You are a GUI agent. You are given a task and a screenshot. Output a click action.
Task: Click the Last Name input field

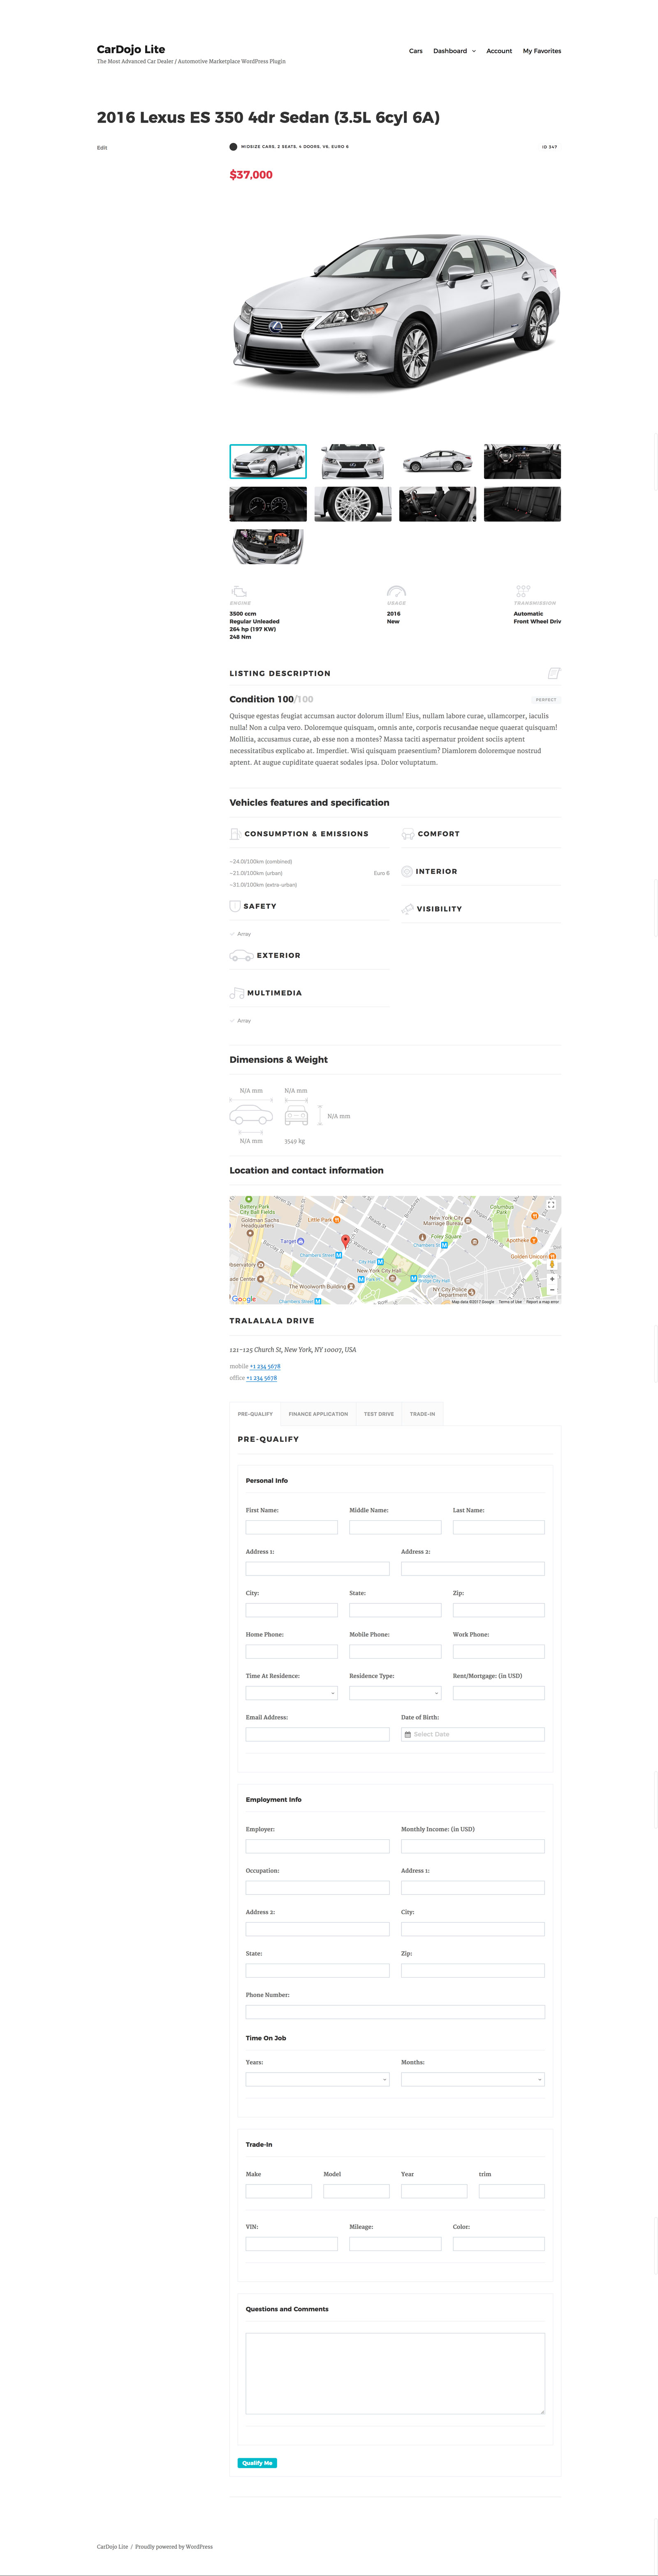(x=499, y=1527)
